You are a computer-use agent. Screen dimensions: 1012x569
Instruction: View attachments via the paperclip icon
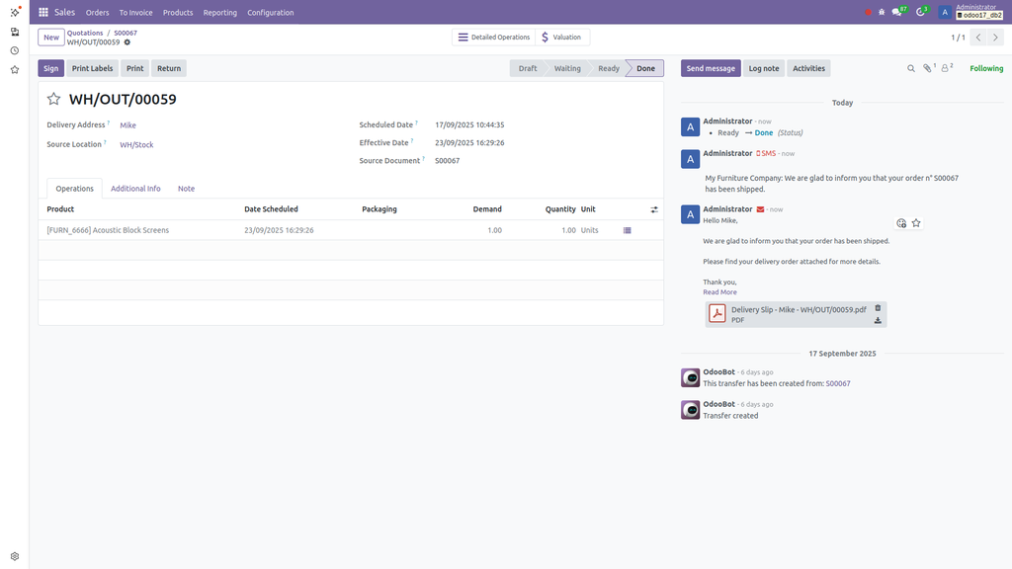coord(927,67)
